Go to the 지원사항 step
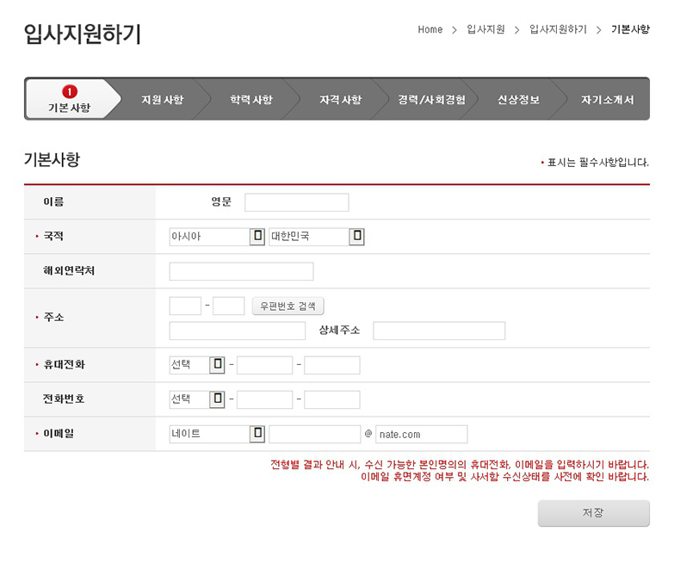Viewport: 674px width, 575px height. 163,100
